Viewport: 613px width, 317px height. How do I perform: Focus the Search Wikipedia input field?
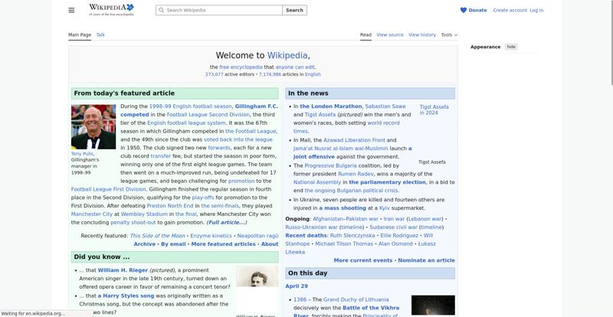click(222, 11)
